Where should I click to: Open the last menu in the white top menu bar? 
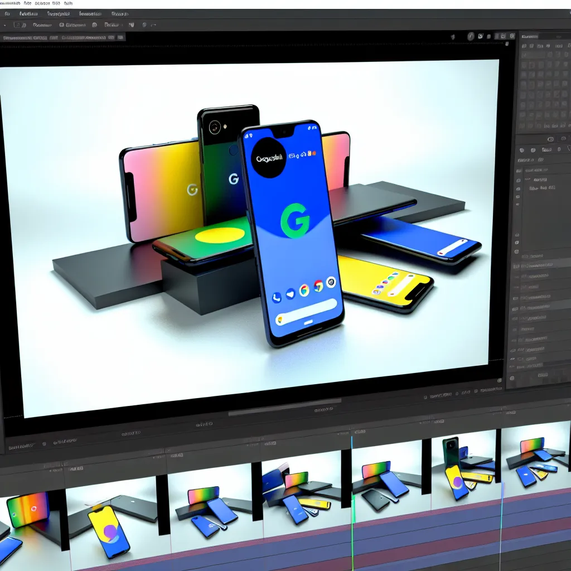68,3
